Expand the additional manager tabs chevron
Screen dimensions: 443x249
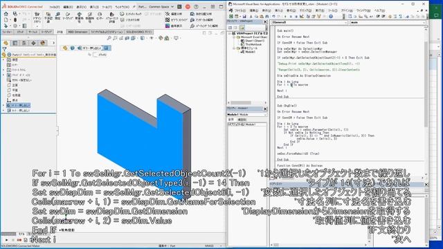point(53,43)
